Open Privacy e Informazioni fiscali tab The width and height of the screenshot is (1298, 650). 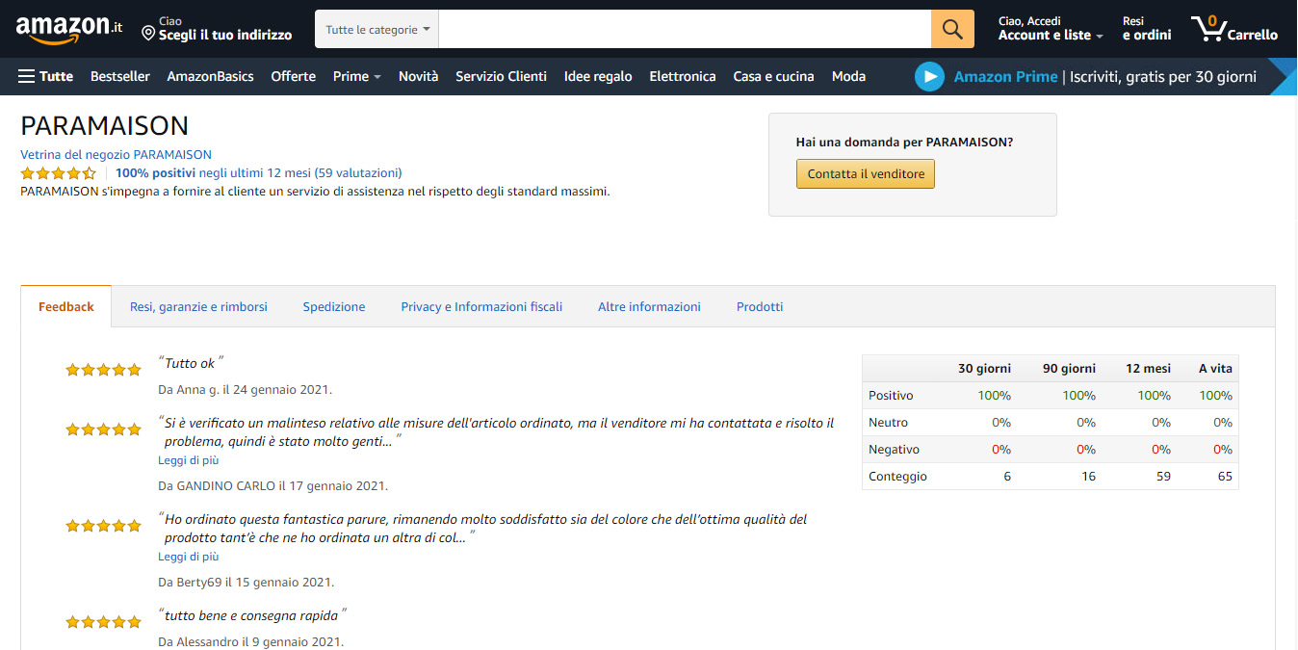(x=481, y=306)
